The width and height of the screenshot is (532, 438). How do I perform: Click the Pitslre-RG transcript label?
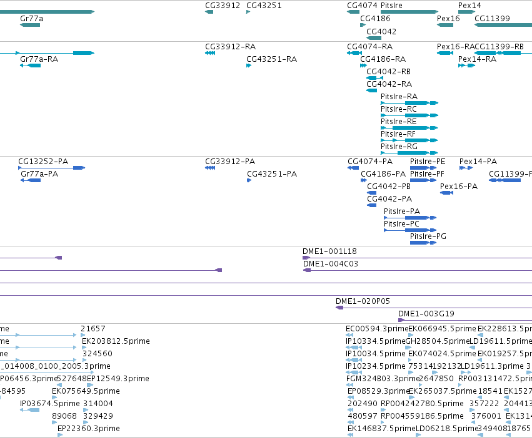(399, 147)
